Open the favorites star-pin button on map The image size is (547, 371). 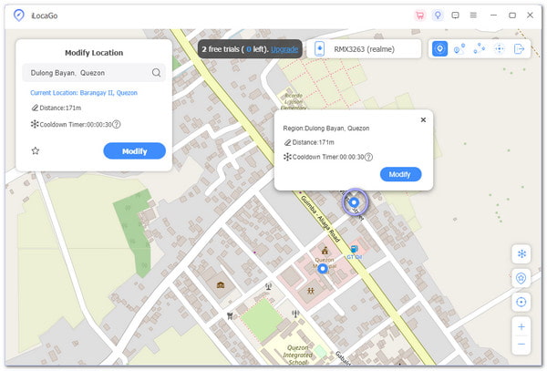tap(521, 278)
